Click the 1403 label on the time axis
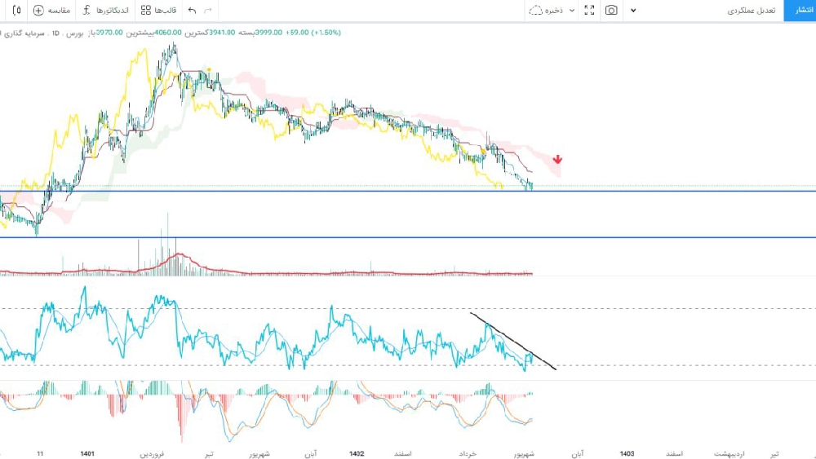Image resolution: width=816 pixels, height=459 pixels. point(627,454)
